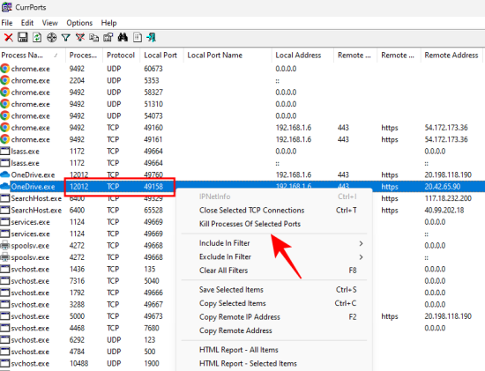This screenshot has height=371, width=485.
Task: Click Chrome icon in port 60673 row
Action: tap(5, 69)
